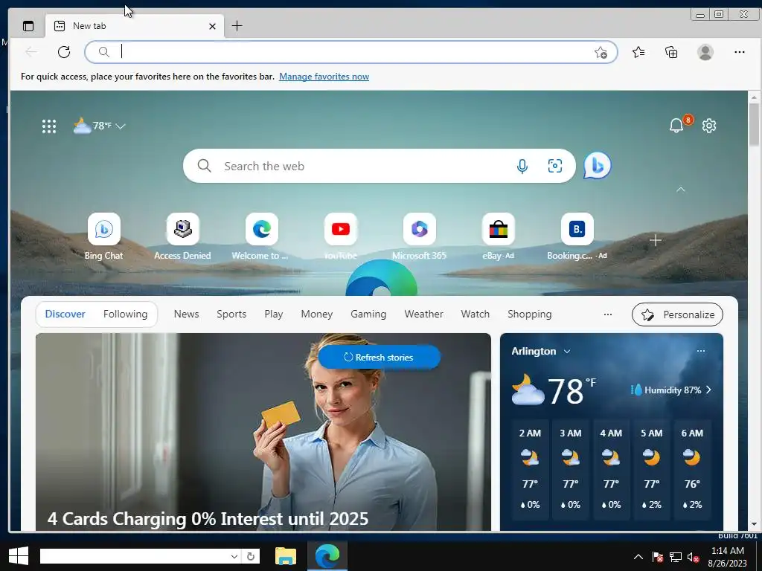Click the Edge taskbar icon
The height and width of the screenshot is (571, 762).
click(x=327, y=556)
